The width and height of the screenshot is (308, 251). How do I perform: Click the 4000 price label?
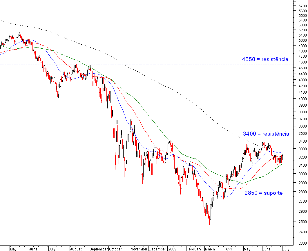tap(302, 99)
